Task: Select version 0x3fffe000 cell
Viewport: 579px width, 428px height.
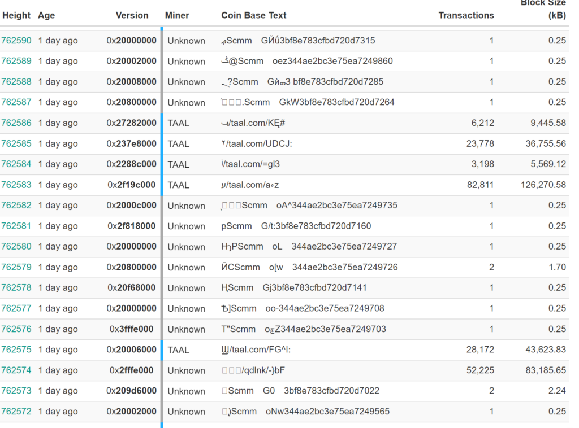Action: [x=133, y=329]
